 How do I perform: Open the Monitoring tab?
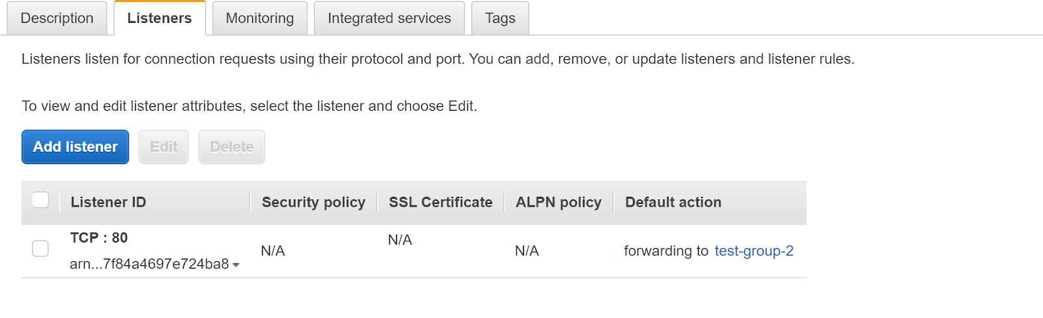click(259, 18)
